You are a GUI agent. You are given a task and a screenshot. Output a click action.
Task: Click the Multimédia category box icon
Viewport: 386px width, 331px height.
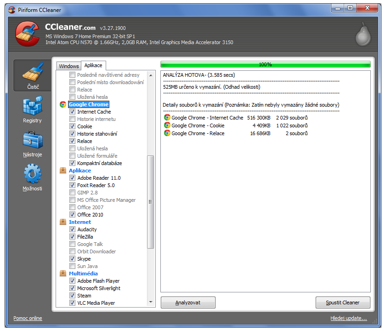click(x=63, y=274)
